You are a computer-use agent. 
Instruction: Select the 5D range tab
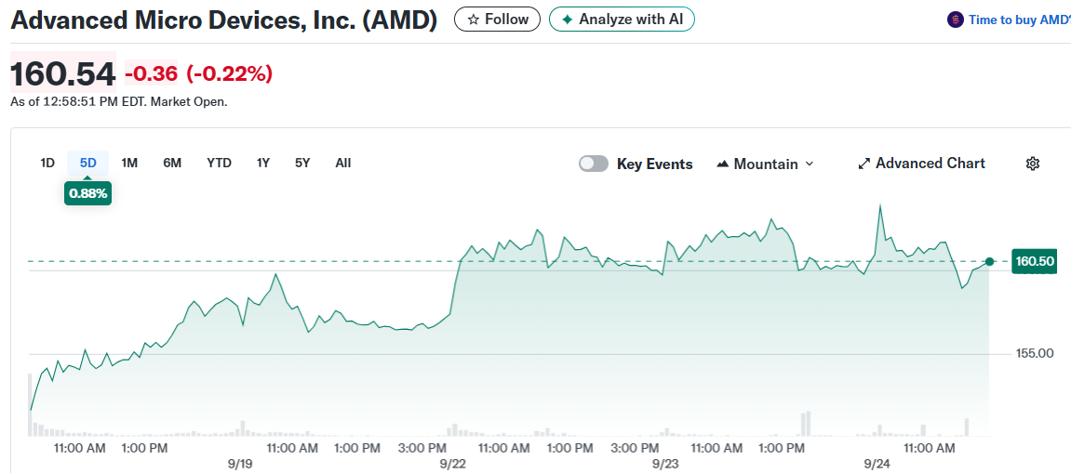point(88,163)
